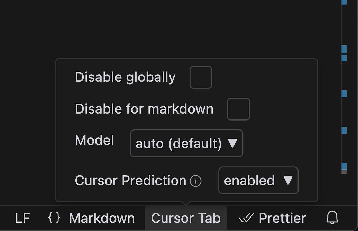Image resolution: width=358 pixels, height=231 pixels.
Task: Click the notifications bell icon
Action: 332,218
